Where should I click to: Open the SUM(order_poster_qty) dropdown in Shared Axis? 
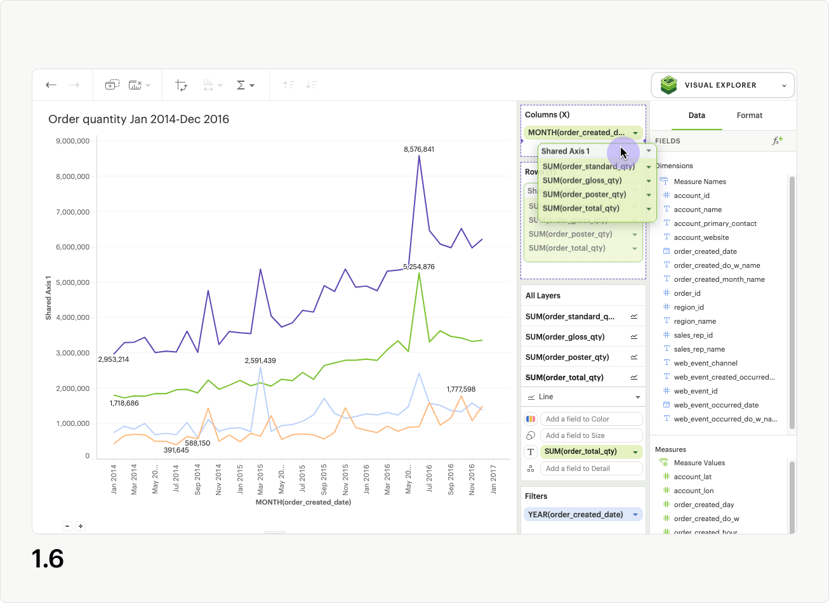tap(648, 194)
